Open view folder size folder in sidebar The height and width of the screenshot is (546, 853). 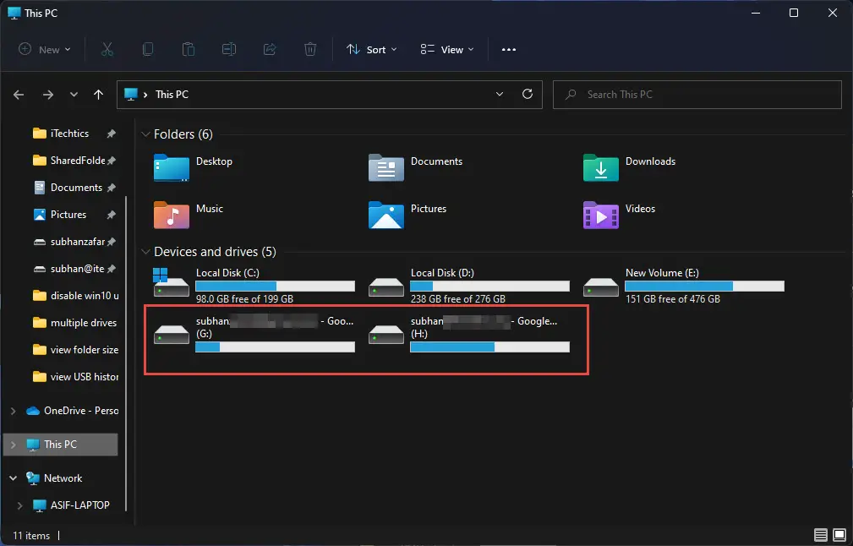tap(76, 350)
